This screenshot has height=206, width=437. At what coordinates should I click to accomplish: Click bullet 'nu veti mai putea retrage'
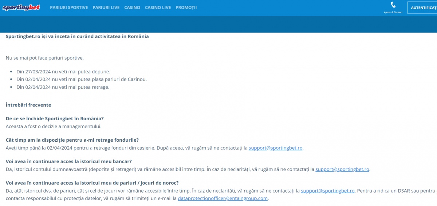[63, 87]
